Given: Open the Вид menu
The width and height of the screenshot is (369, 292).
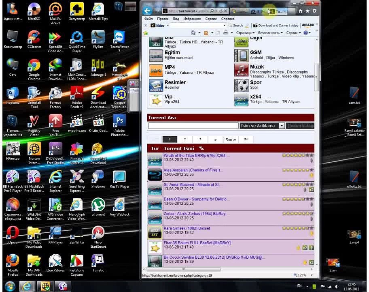Looking at the screenshot, I should coord(176,19).
